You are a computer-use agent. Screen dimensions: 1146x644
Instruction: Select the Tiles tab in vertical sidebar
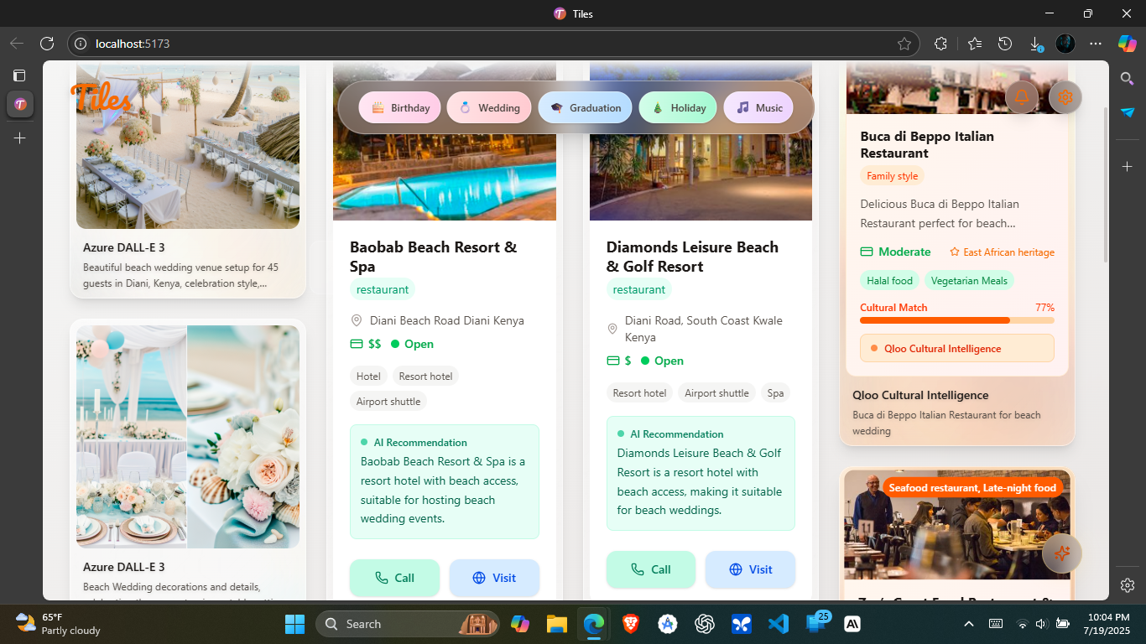(x=20, y=104)
